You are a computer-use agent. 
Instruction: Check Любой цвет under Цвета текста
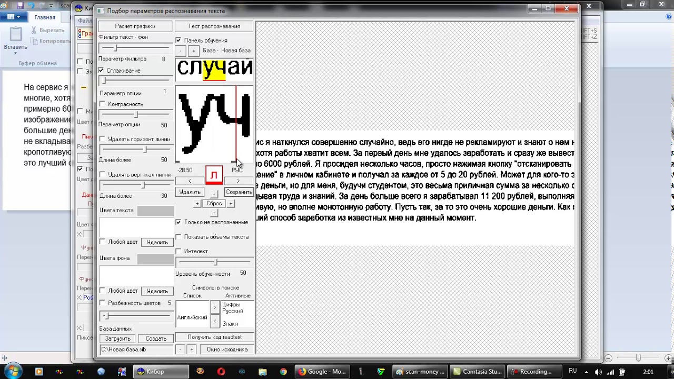point(103,242)
